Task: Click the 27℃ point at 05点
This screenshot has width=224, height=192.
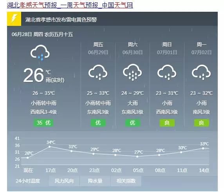Action: (x=137, y=157)
